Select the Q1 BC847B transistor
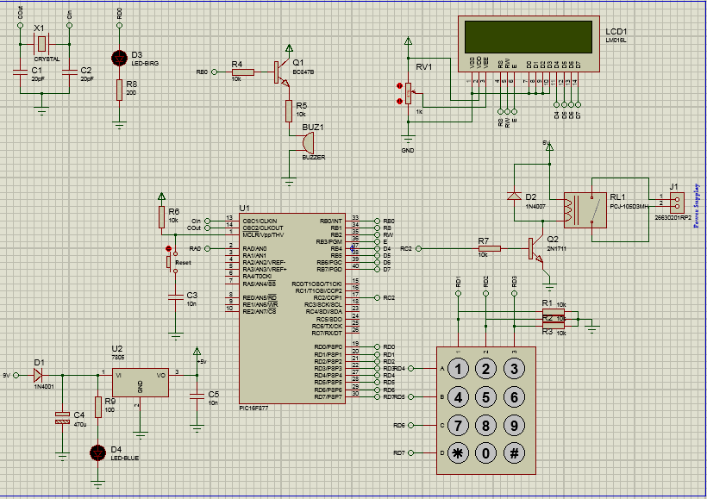 (281, 72)
